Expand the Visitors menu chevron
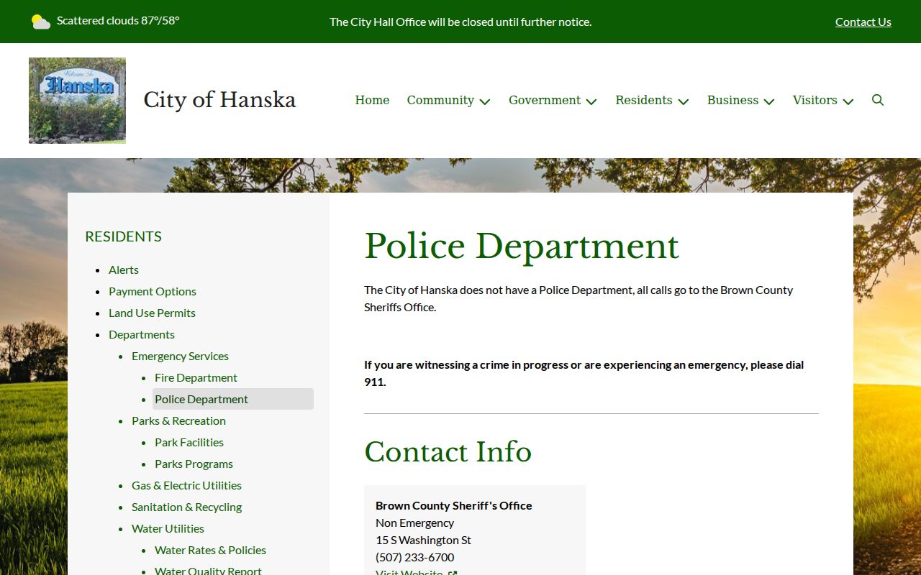The height and width of the screenshot is (575, 921). tap(848, 101)
